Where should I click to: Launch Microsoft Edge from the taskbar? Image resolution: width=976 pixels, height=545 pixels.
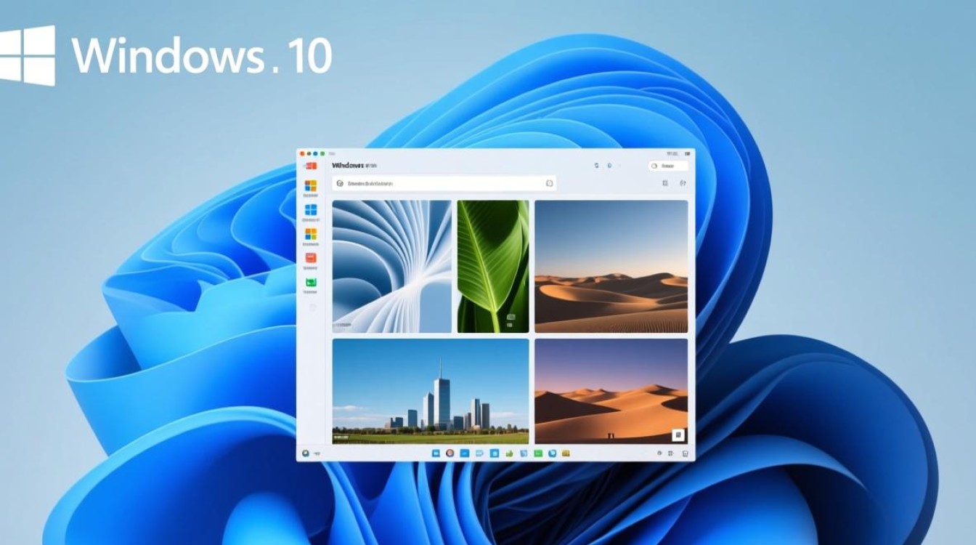point(450,452)
